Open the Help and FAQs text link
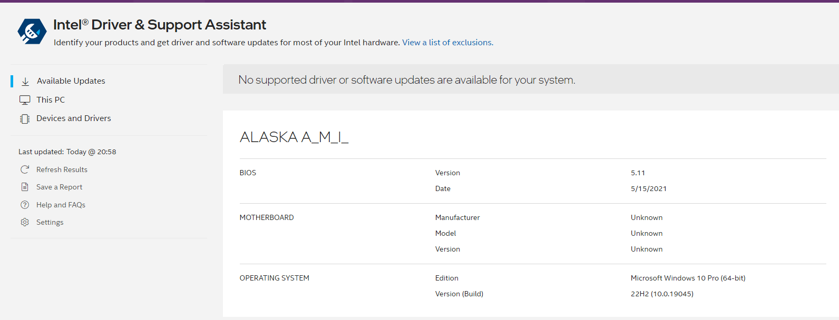Viewport: 839px width, 320px height. pos(61,205)
